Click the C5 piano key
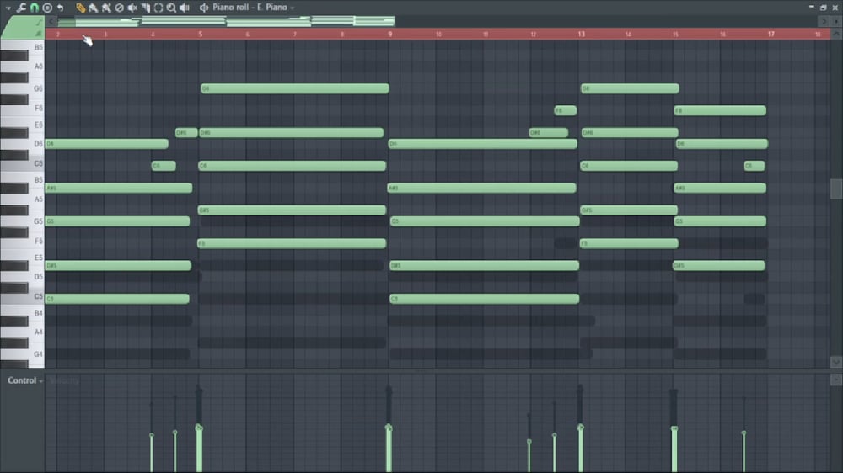843x473 pixels. [22, 296]
